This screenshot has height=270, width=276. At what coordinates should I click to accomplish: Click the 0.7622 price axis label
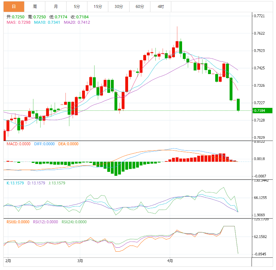tap(259, 33)
